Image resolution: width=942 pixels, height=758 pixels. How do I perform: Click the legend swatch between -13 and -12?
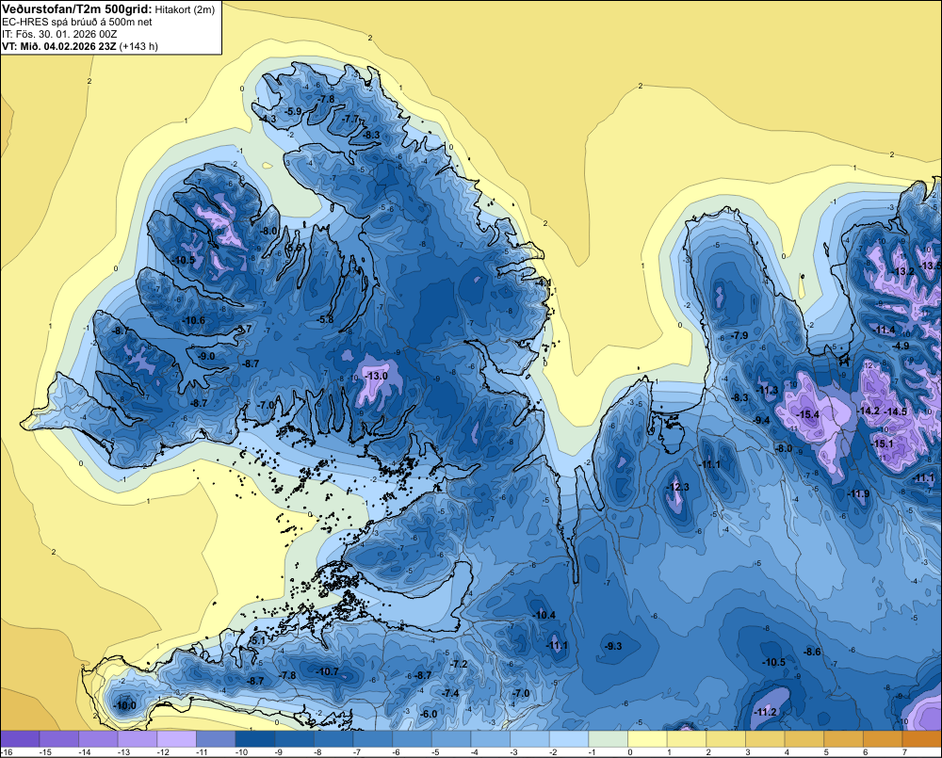point(138,738)
